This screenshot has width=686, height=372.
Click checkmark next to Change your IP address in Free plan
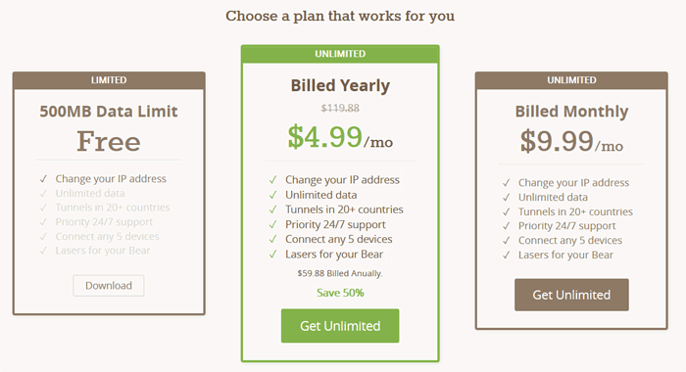pos(43,179)
